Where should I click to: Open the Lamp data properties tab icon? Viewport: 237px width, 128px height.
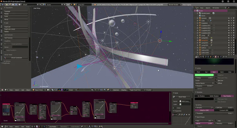point(216,57)
